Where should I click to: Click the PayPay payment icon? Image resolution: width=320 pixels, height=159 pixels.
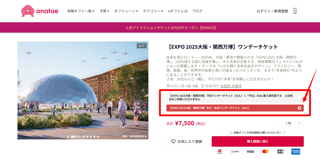tap(220, 152)
